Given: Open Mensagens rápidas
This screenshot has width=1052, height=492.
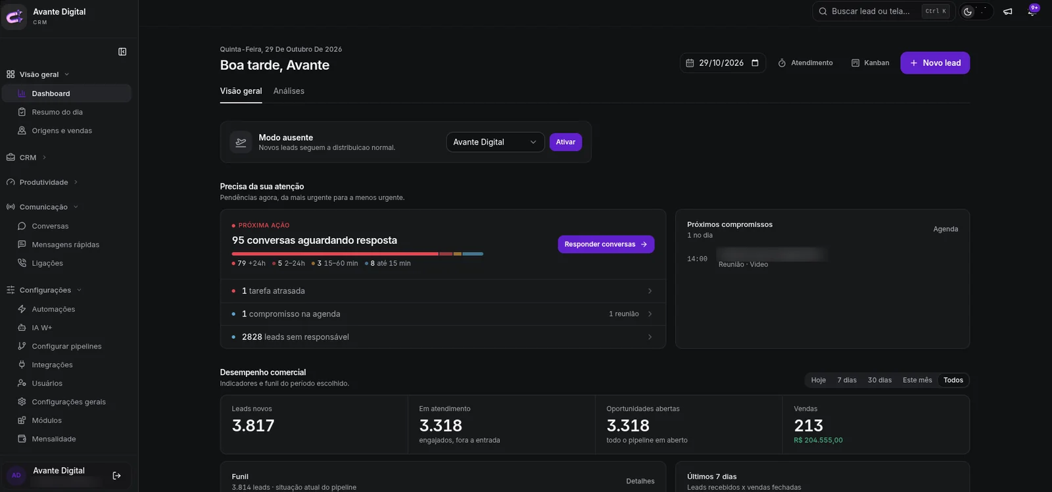Looking at the screenshot, I should pyautogui.click(x=66, y=244).
